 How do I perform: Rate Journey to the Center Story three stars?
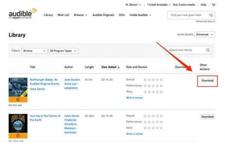pyautogui.click(x=153, y=128)
